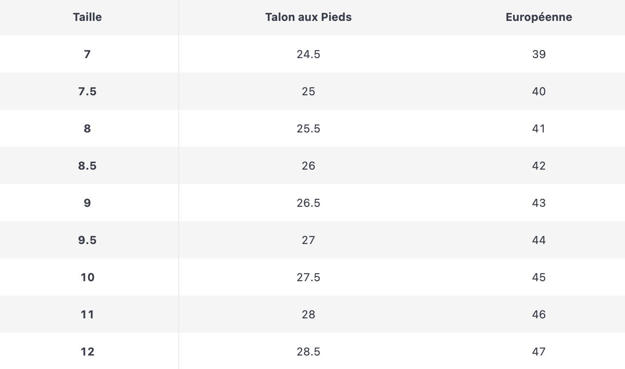The height and width of the screenshot is (369, 625).
Task: Click the 24.5 heel-to-toe value
Action: [x=308, y=54]
